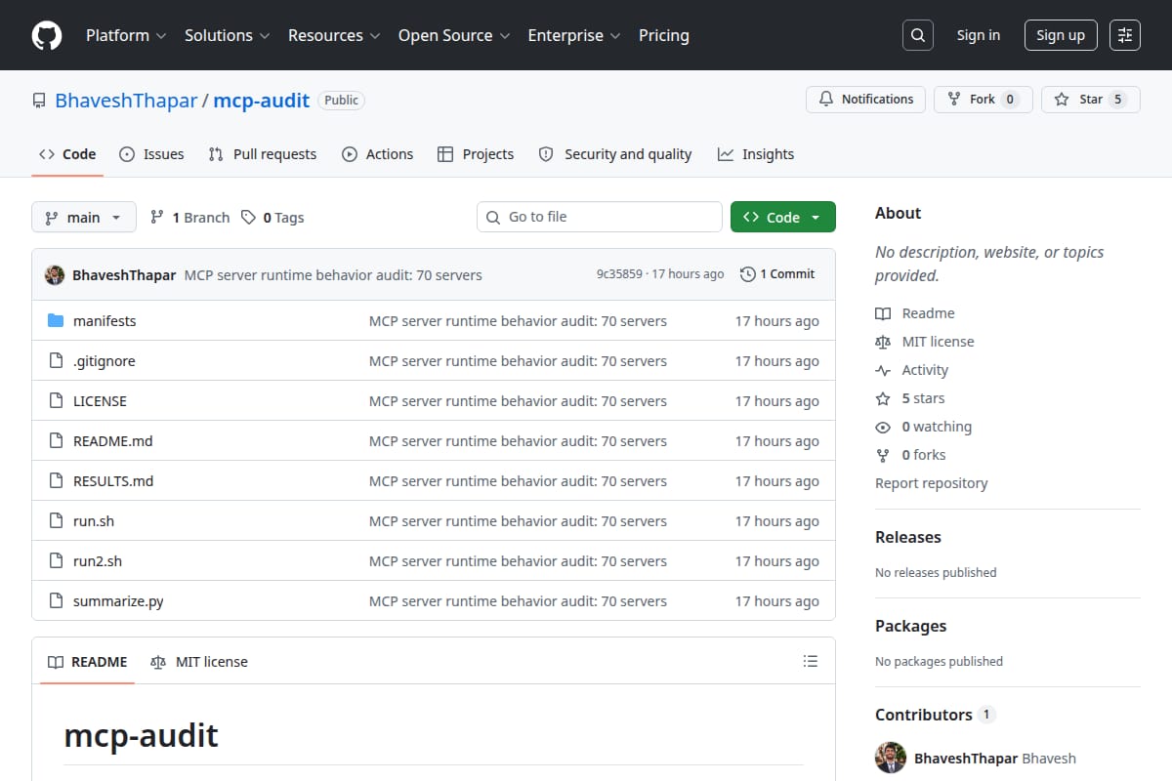This screenshot has height=781, width=1172.
Task: Click the Releases heading link
Action: point(908,537)
